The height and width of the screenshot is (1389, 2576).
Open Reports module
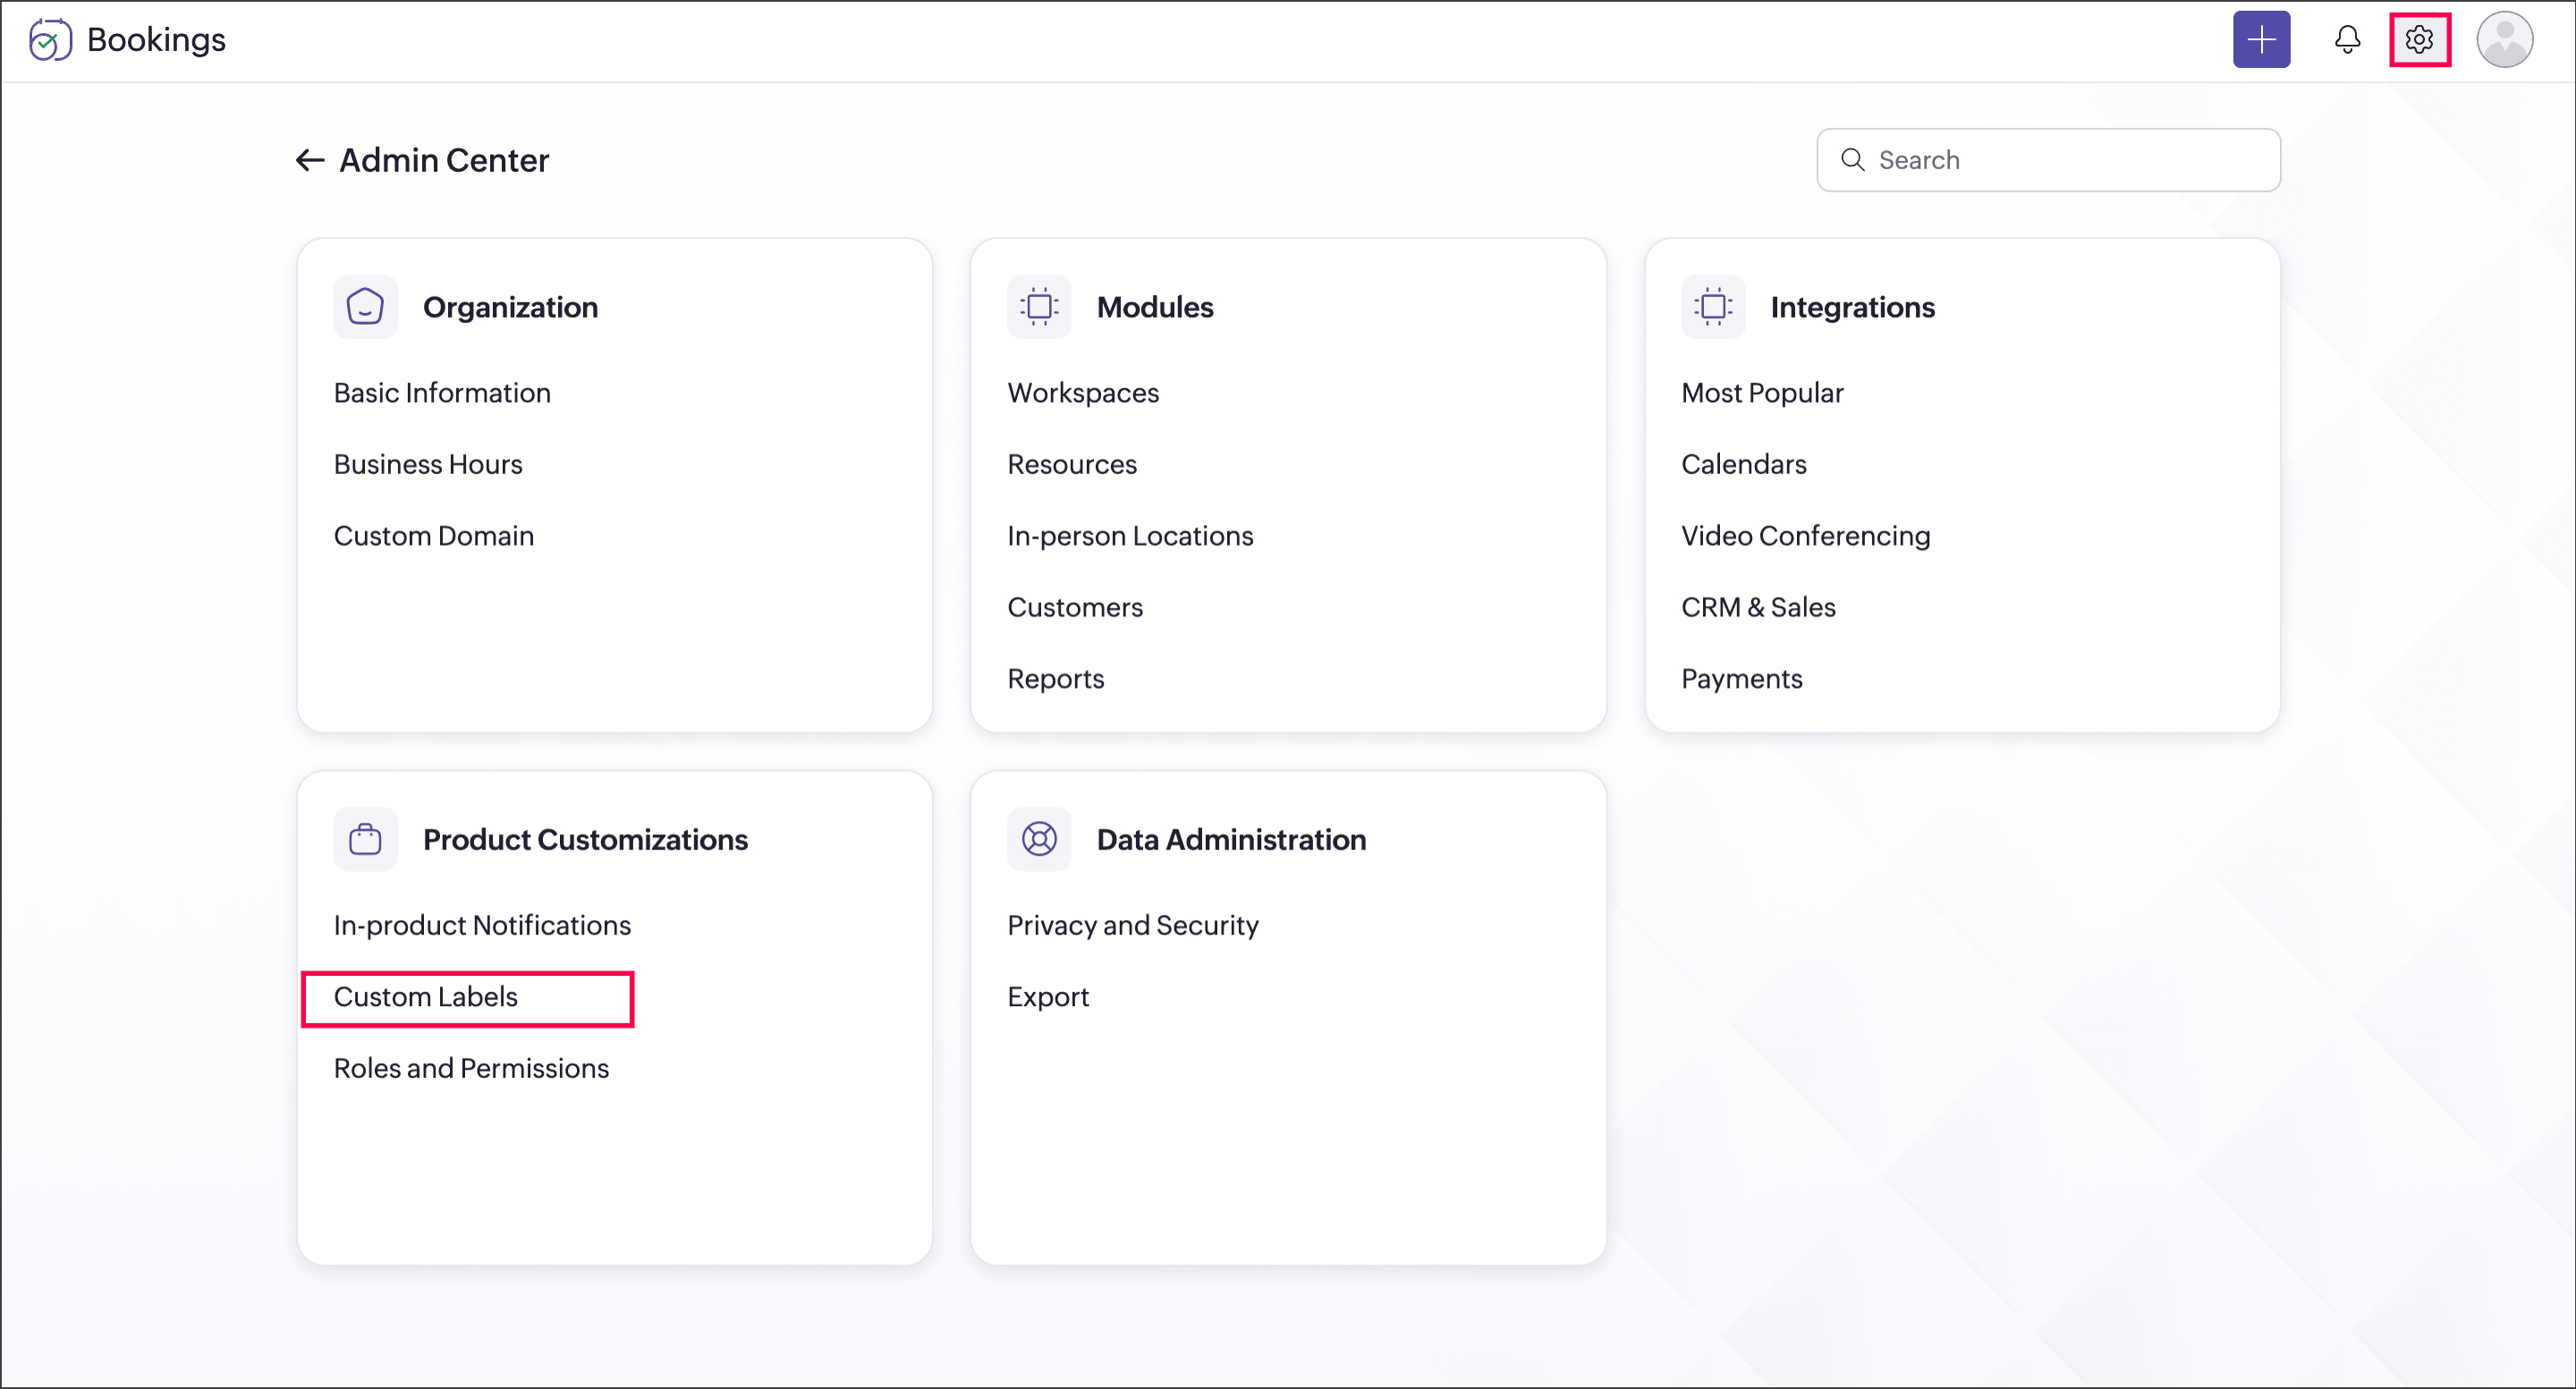click(x=1055, y=679)
